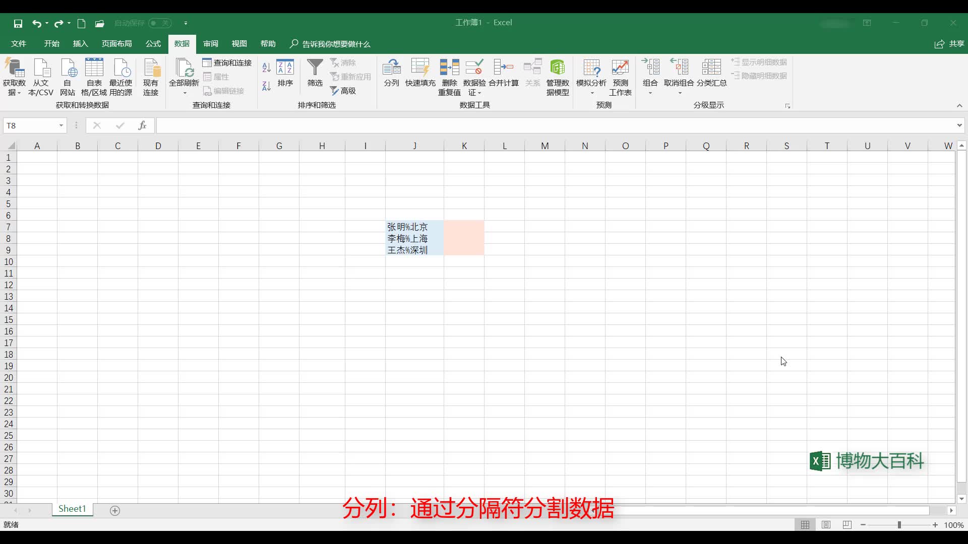
Task: Click the 共享 (Share) button
Action: pyautogui.click(x=950, y=44)
